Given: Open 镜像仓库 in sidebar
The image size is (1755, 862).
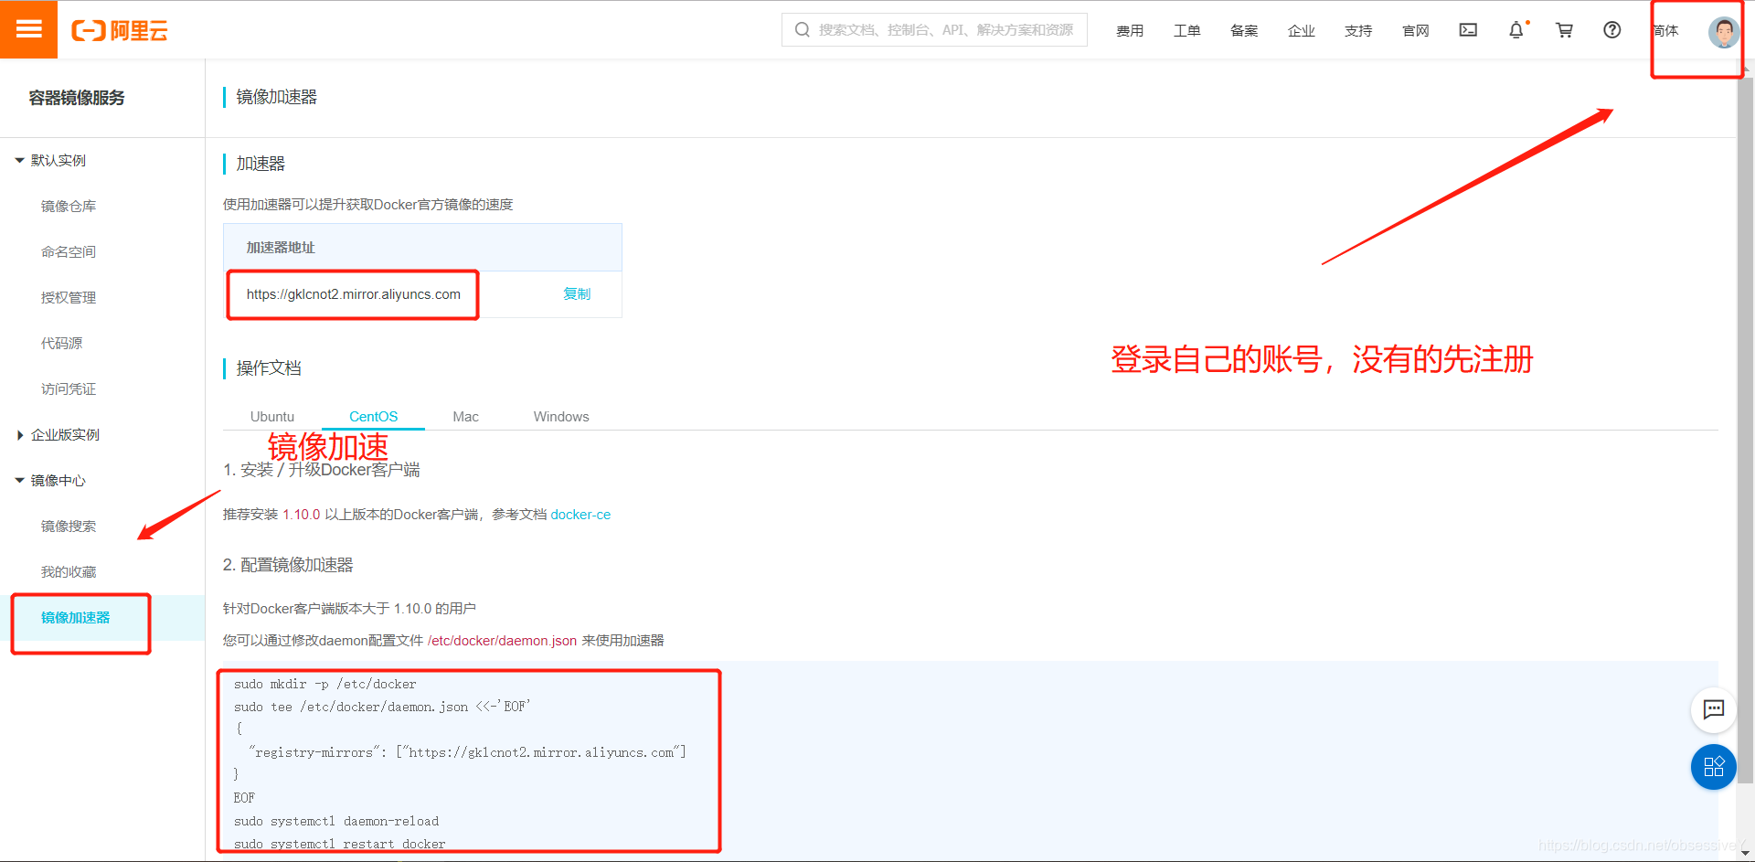Looking at the screenshot, I should tap(69, 207).
